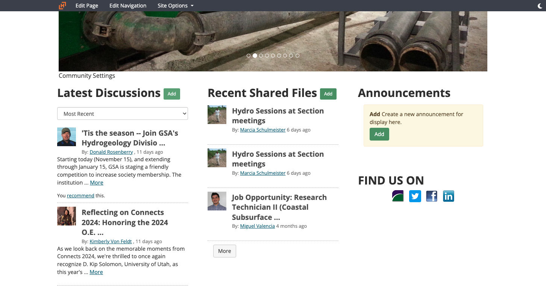Open Reflecting on Connects 2024 discussion title
Screen dimensions: 546x286
tap(125, 222)
